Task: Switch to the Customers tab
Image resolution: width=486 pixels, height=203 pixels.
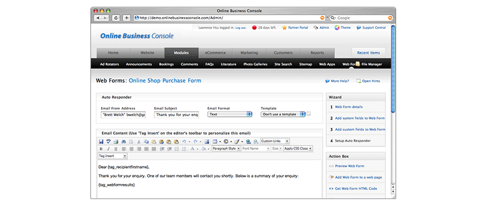Action: click(x=283, y=53)
